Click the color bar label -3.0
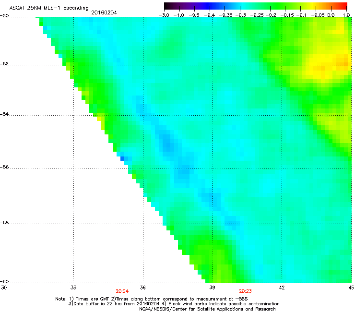 coord(164,15)
